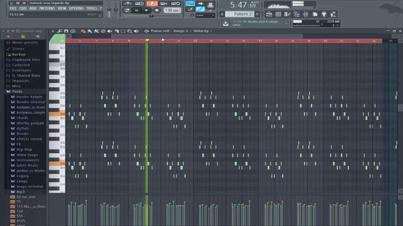Expand the mp3 folder
Screen dimensions: 403x226
point(21,191)
